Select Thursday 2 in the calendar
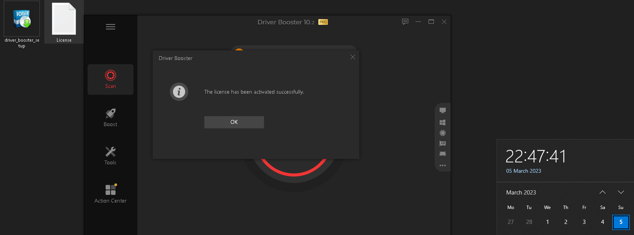 click(566, 222)
